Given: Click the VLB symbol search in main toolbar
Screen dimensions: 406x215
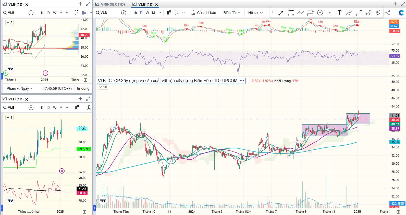Looking at the screenshot, I should (102, 13).
